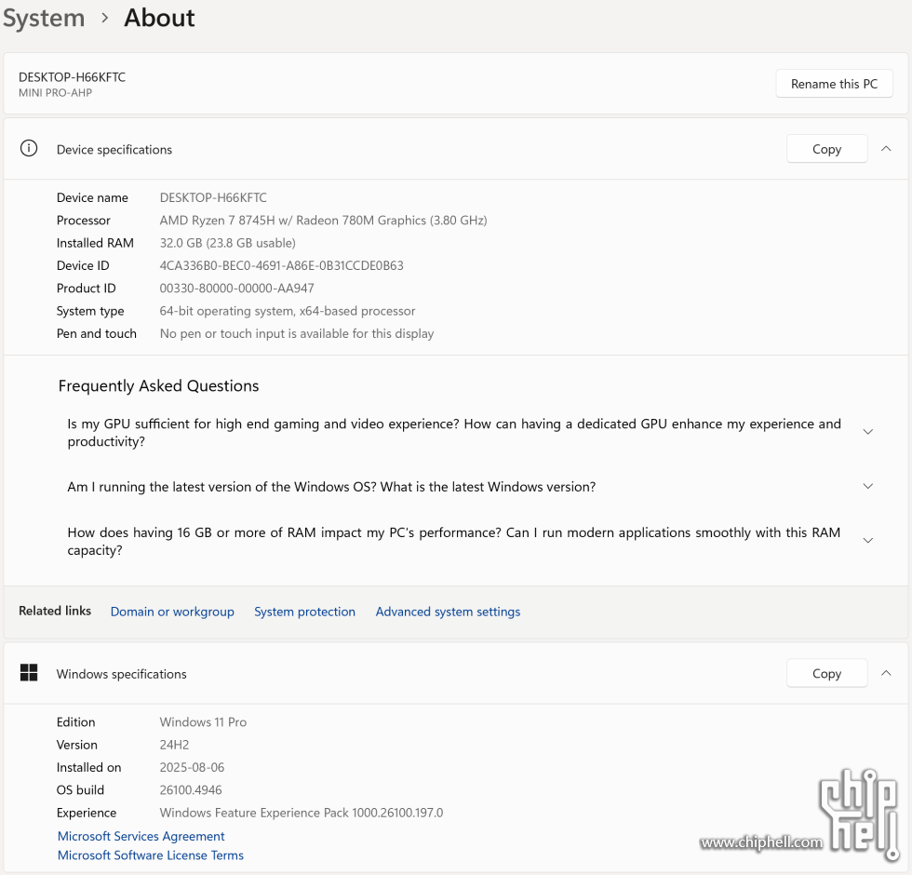Select device name value DESKTOP-H66KFTC in specifications
The image size is (912, 875).
click(213, 197)
